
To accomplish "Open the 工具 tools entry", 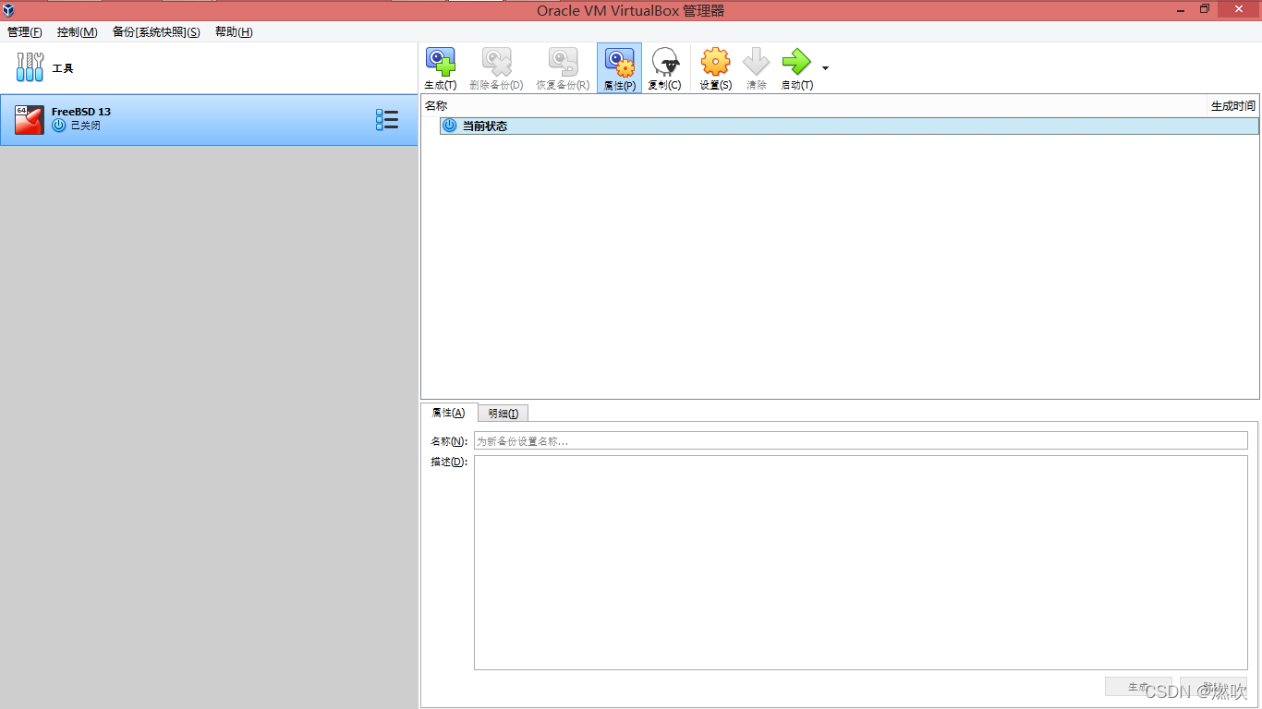I will coord(209,68).
